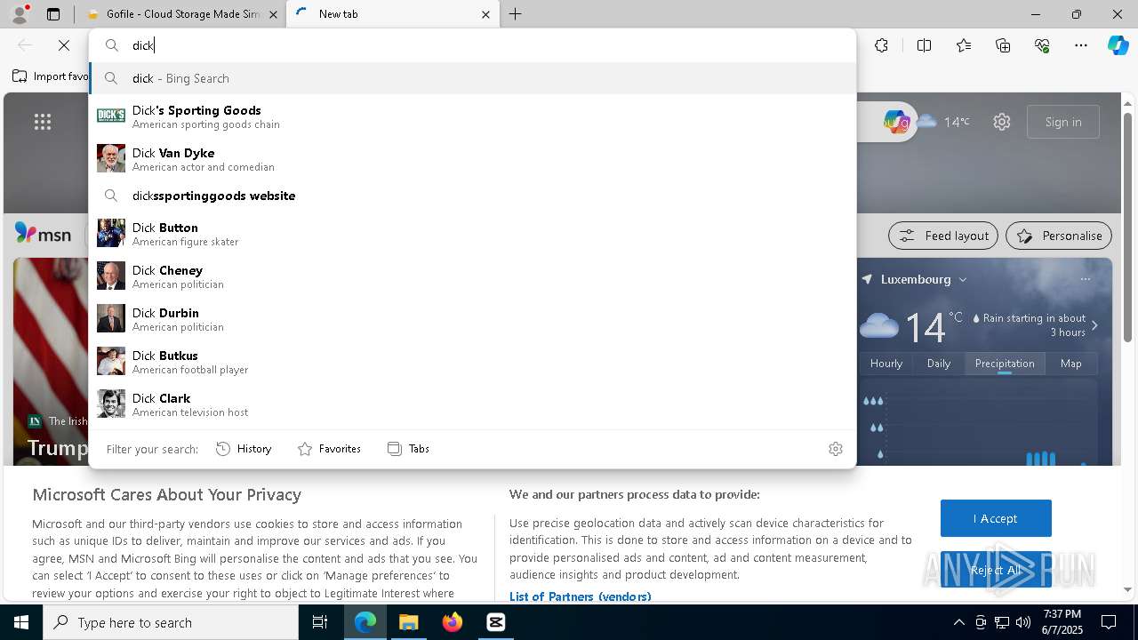Open the Copilot sidebar icon
This screenshot has width=1138, height=640.
(1118, 45)
